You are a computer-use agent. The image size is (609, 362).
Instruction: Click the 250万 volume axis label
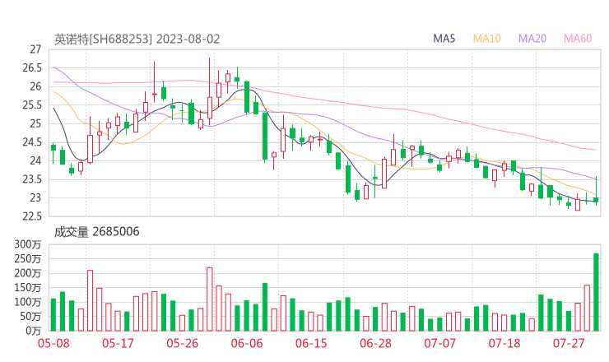coord(28,258)
